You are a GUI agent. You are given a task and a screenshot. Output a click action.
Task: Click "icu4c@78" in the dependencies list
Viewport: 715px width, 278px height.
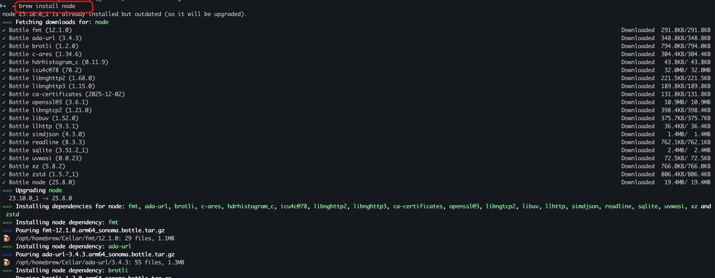tap(294, 206)
